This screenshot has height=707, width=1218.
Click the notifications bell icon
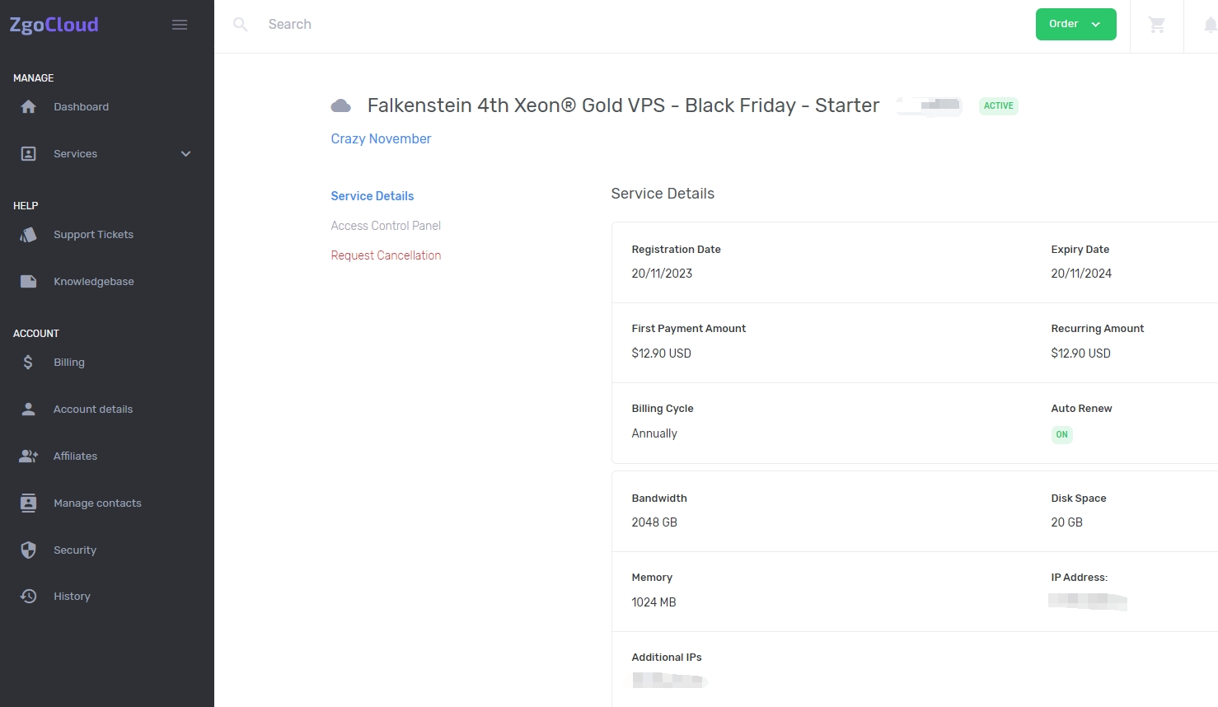pos(1209,25)
